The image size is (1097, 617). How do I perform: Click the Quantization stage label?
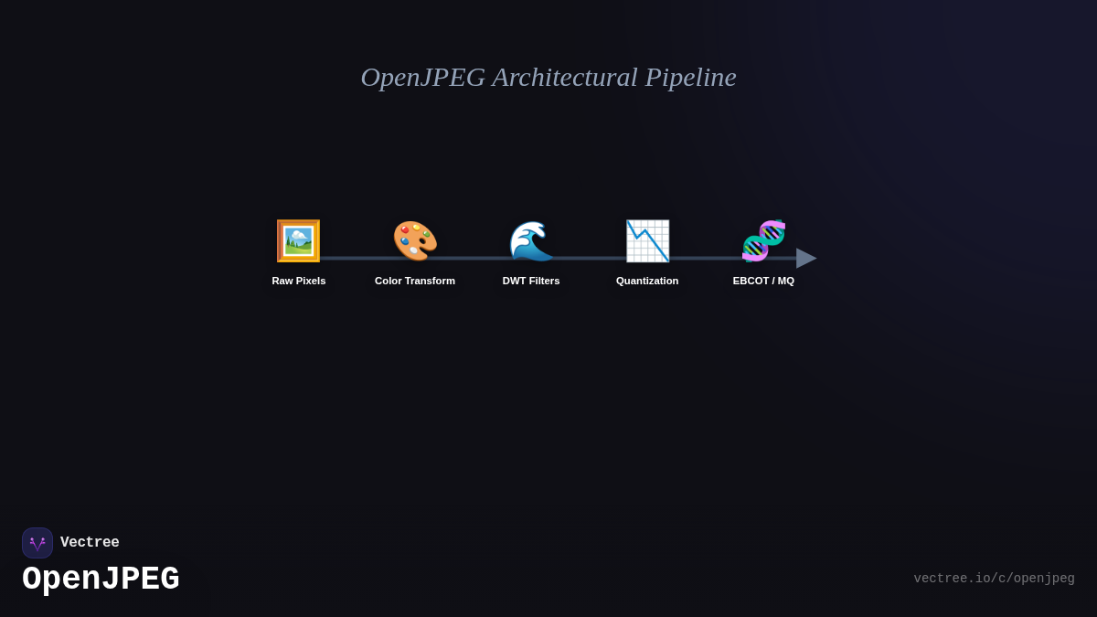[647, 281]
